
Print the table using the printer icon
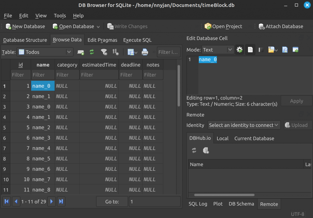pyautogui.click(x=145, y=52)
